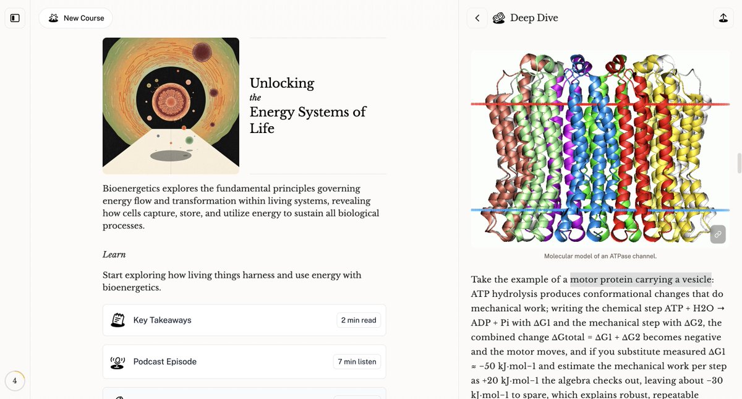Click the 7 min listen badge
The width and height of the screenshot is (742, 399).
click(357, 361)
